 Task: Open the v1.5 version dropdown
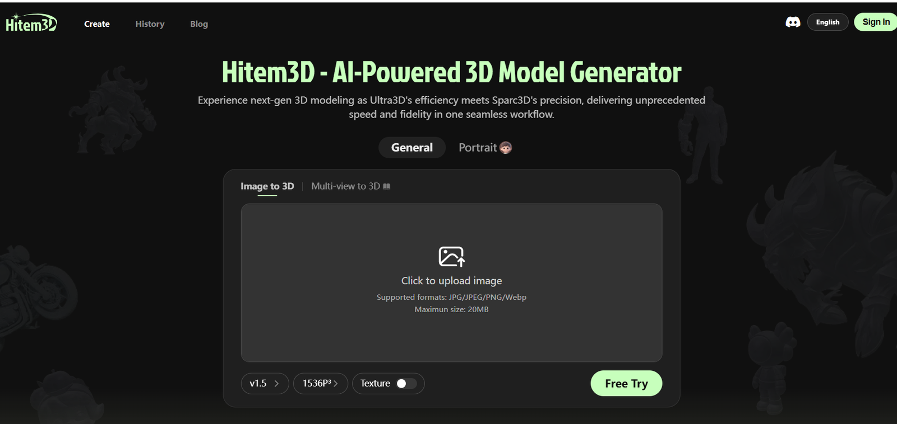[265, 383]
